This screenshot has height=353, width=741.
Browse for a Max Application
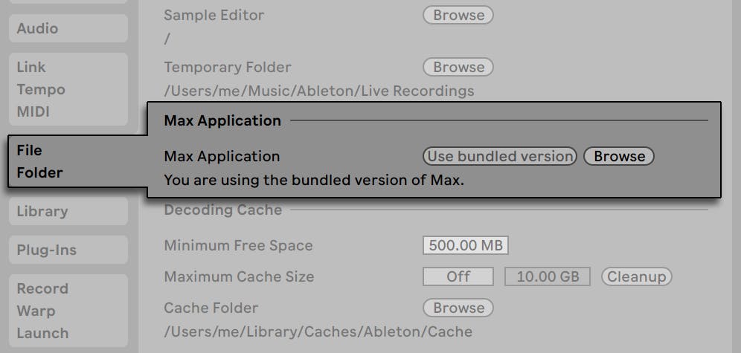pyautogui.click(x=619, y=156)
